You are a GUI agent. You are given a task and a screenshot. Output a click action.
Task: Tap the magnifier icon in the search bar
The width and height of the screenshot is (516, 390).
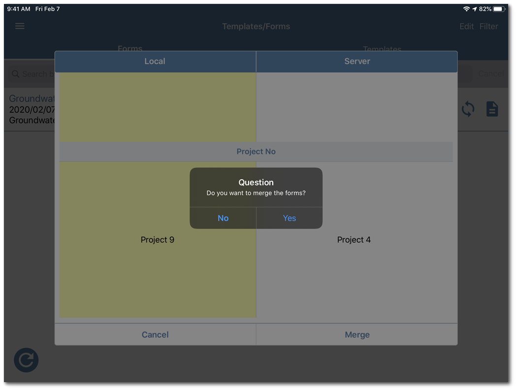16,74
